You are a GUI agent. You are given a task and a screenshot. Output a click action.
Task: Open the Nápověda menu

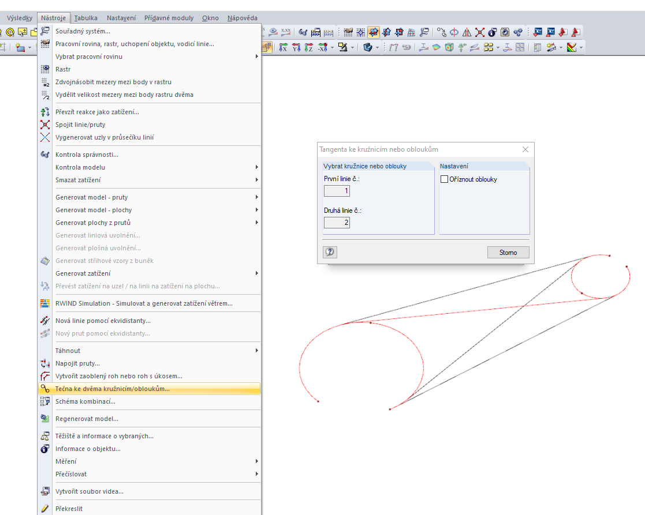(243, 18)
